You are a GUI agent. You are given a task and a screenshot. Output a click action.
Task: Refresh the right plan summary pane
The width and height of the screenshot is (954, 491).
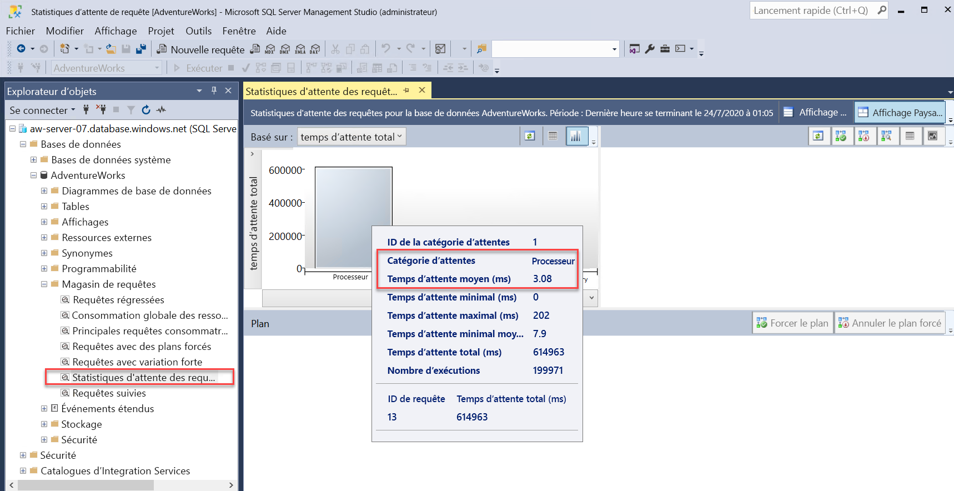click(818, 136)
